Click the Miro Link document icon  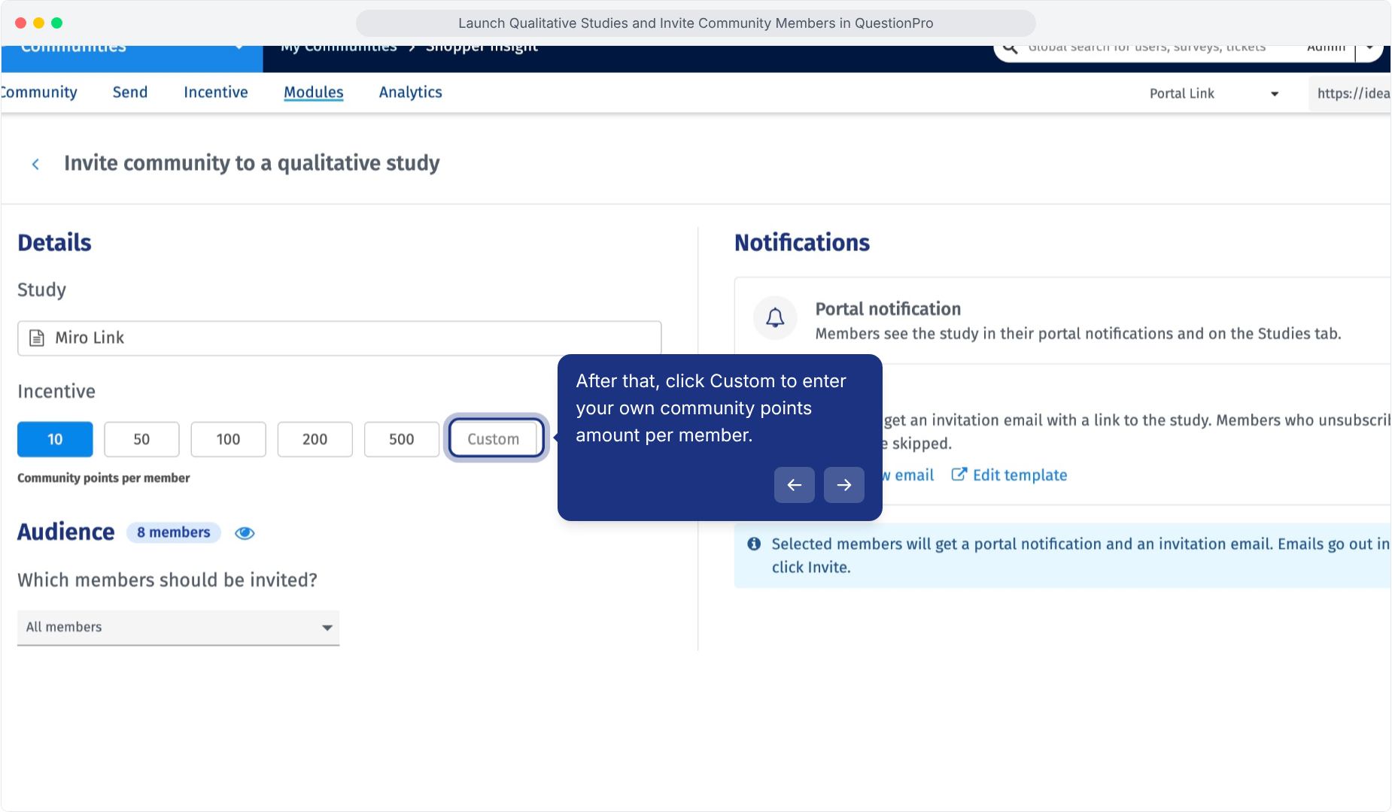36,338
